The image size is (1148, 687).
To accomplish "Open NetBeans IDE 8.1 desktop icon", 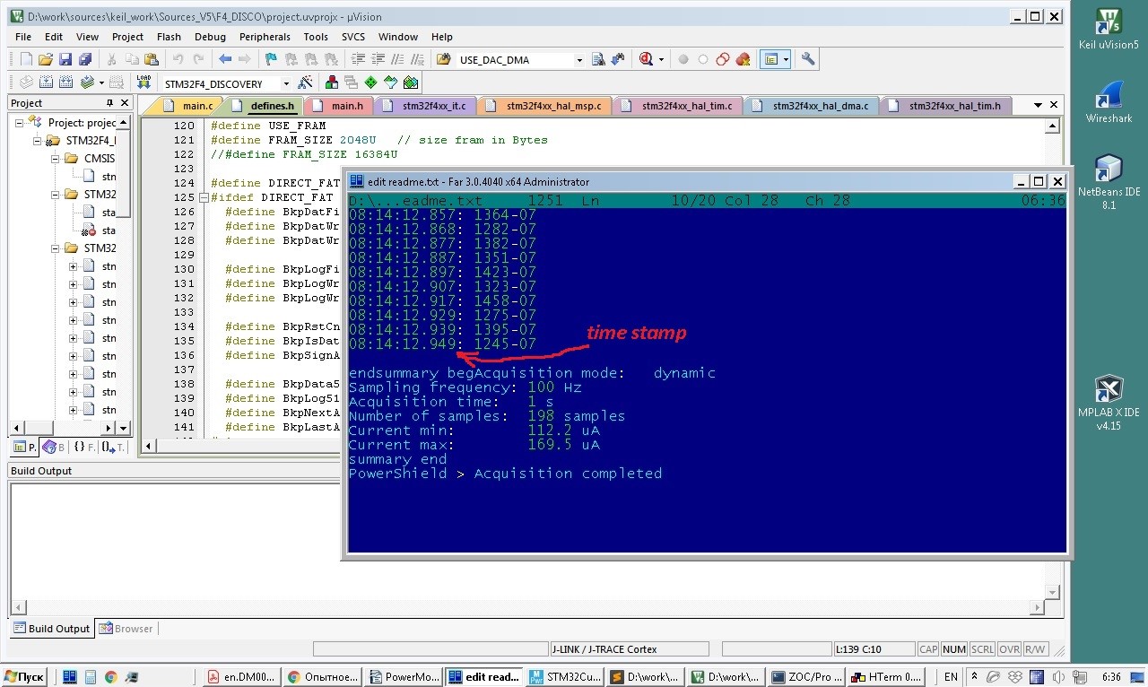I will pos(1109,181).
